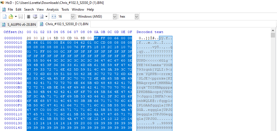Open the main memory (RAM) icon
This screenshot has height=131, width=277.
[28, 17]
